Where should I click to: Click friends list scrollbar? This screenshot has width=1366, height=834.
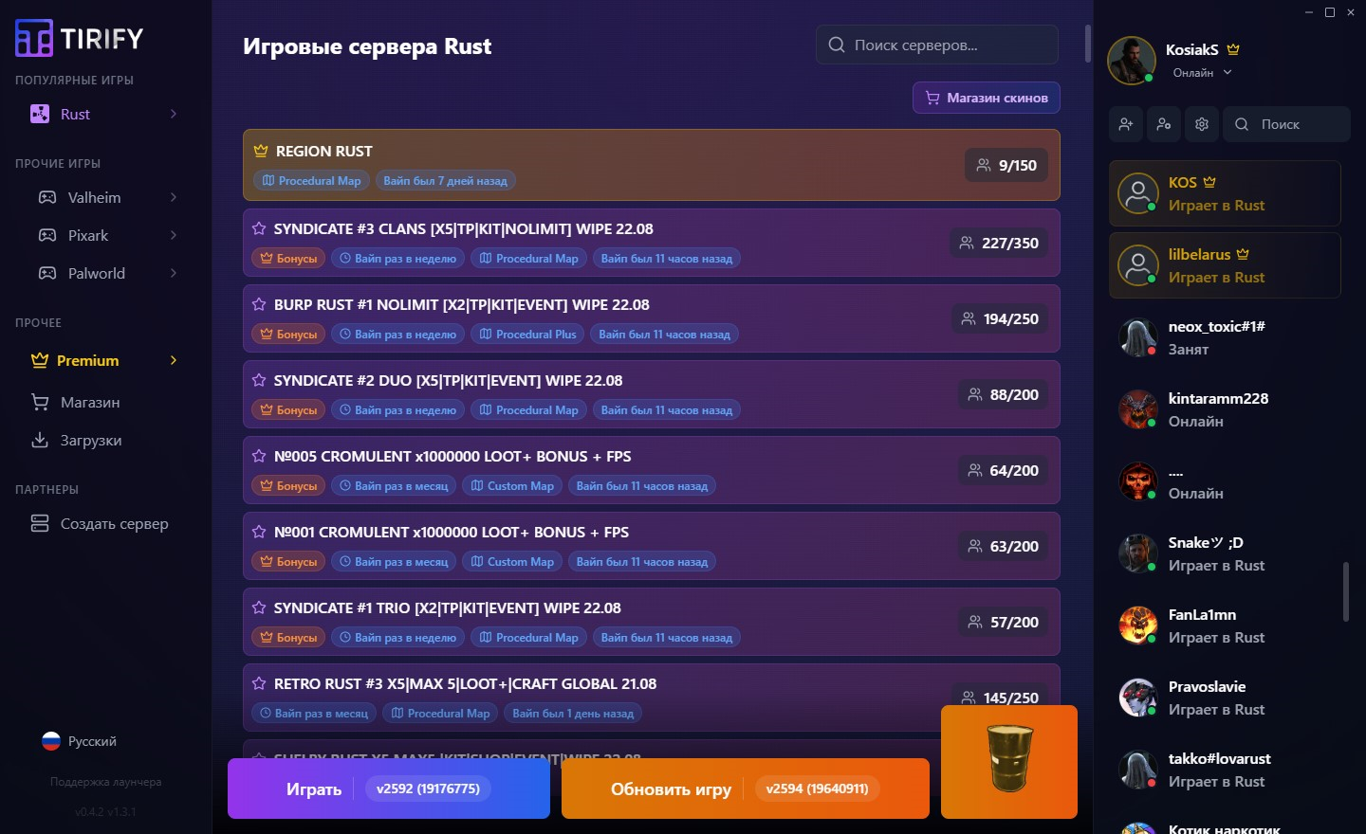(x=1345, y=591)
